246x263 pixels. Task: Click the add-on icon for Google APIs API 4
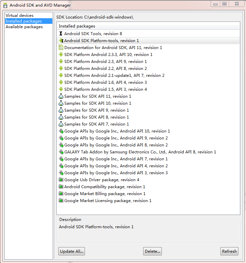[x=61, y=166]
